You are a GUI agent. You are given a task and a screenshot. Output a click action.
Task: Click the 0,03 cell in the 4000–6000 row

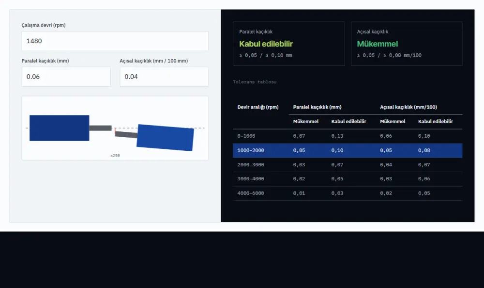click(337, 193)
